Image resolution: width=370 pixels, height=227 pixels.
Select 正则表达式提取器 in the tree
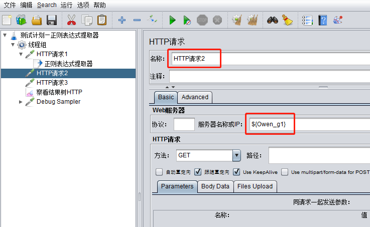coord(68,64)
